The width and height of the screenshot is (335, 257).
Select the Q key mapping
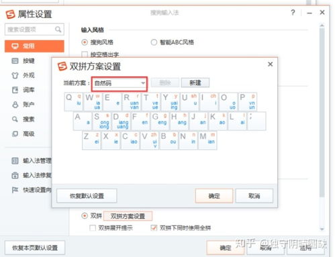(74, 102)
